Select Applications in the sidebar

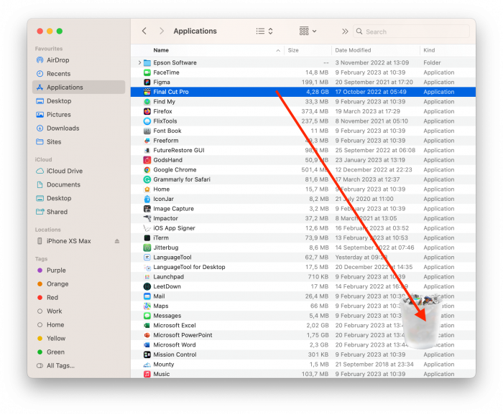78,87
